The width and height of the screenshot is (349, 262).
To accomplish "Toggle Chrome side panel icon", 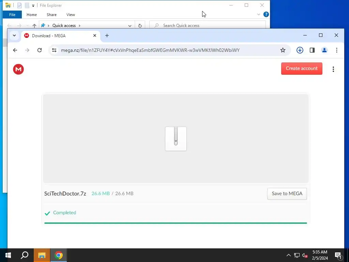I will 312,50.
